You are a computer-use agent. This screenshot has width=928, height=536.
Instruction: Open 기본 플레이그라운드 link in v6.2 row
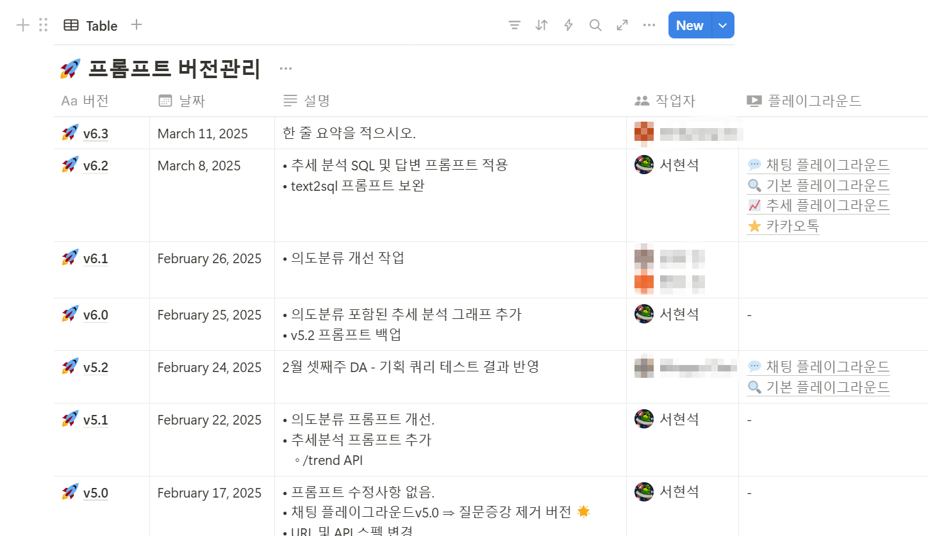tap(818, 186)
